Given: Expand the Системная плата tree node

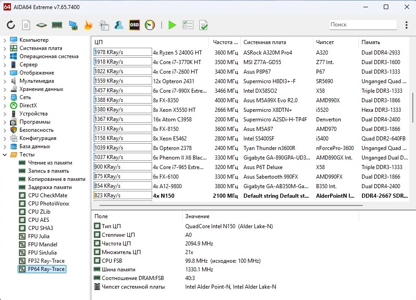Looking at the screenshot, I should click(x=5, y=48).
